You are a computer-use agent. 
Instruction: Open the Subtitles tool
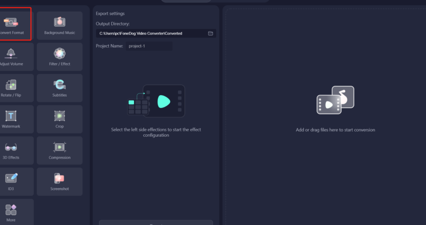pyautogui.click(x=59, y=88)
